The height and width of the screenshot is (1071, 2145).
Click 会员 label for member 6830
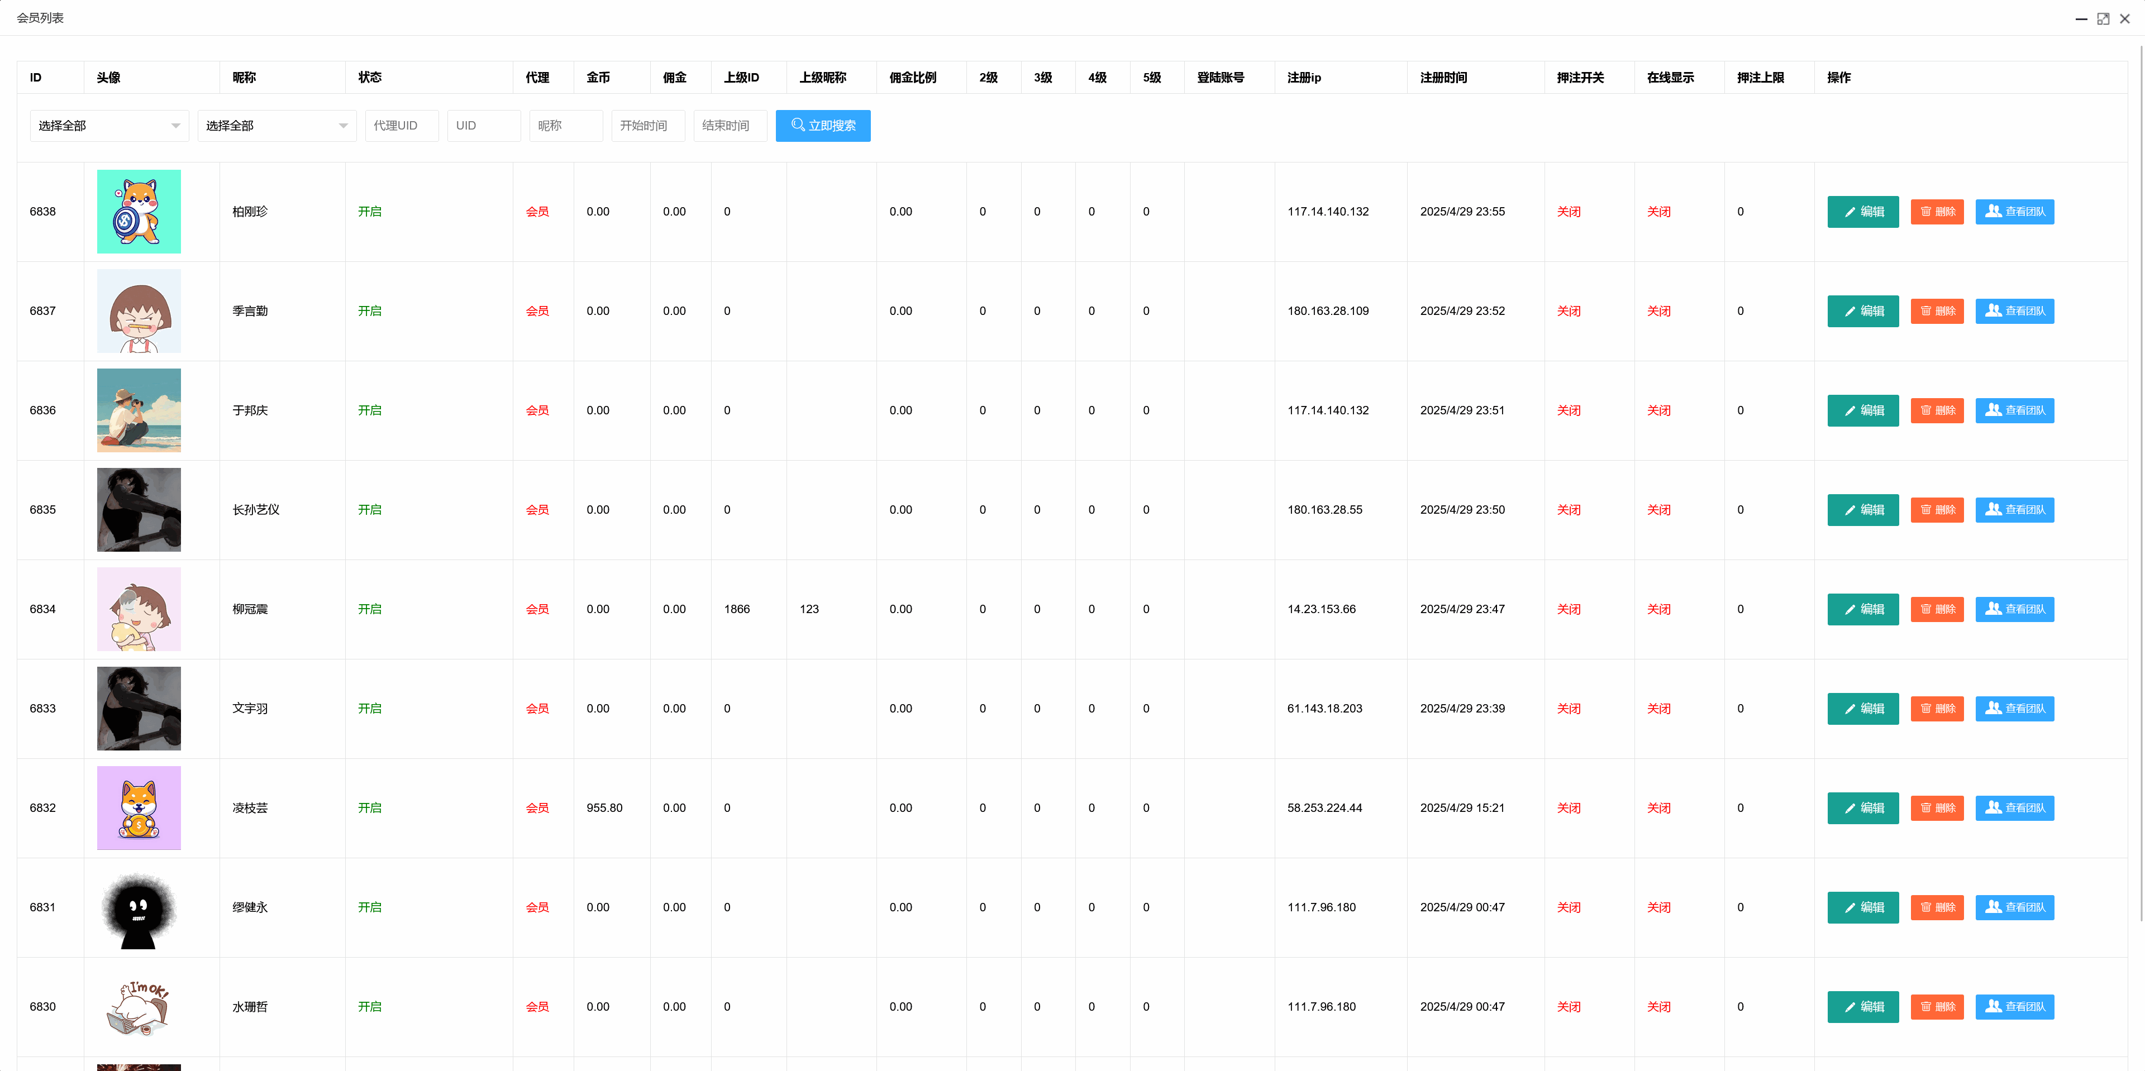coord(537,1007)
